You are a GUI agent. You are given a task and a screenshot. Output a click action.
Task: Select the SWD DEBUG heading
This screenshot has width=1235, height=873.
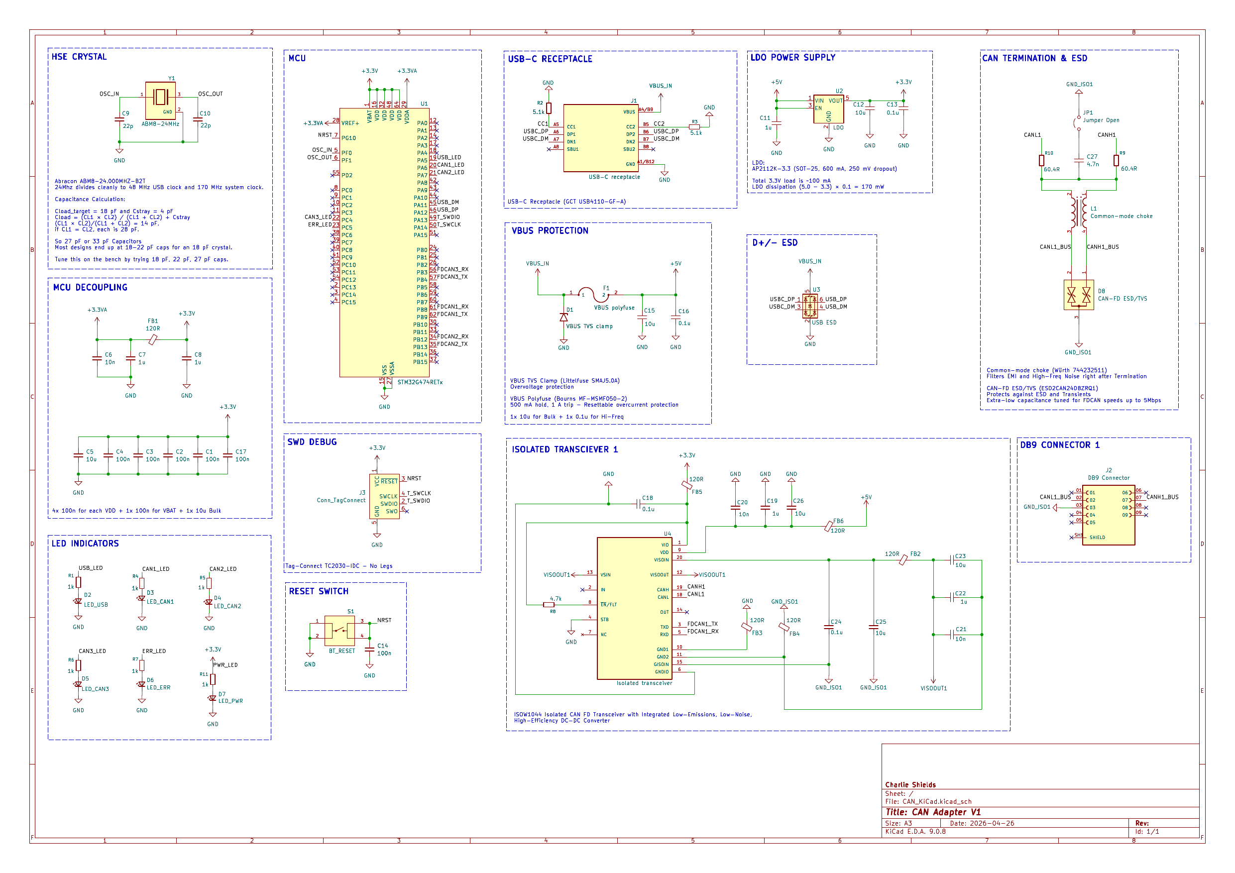(312, 441)
